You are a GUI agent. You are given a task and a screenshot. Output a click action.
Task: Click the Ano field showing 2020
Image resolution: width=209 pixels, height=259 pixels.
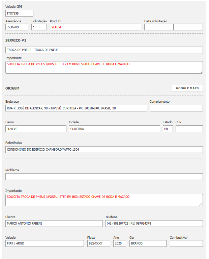tap(119, 243)
